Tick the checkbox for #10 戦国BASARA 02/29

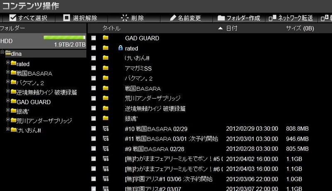pyautogui.click(x=93, y=129)
